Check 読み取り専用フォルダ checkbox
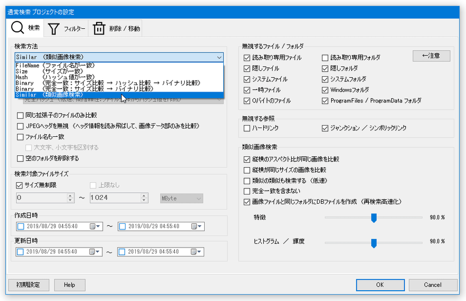Viewport: 466px width, 301px height. tap(325, 58)
